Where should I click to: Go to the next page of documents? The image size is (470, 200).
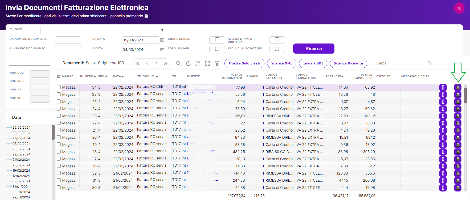(x=156, y=63)
